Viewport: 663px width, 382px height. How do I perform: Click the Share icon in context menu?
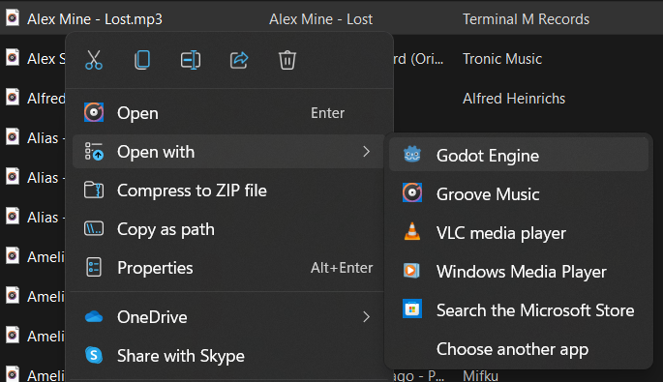point(239,60)
